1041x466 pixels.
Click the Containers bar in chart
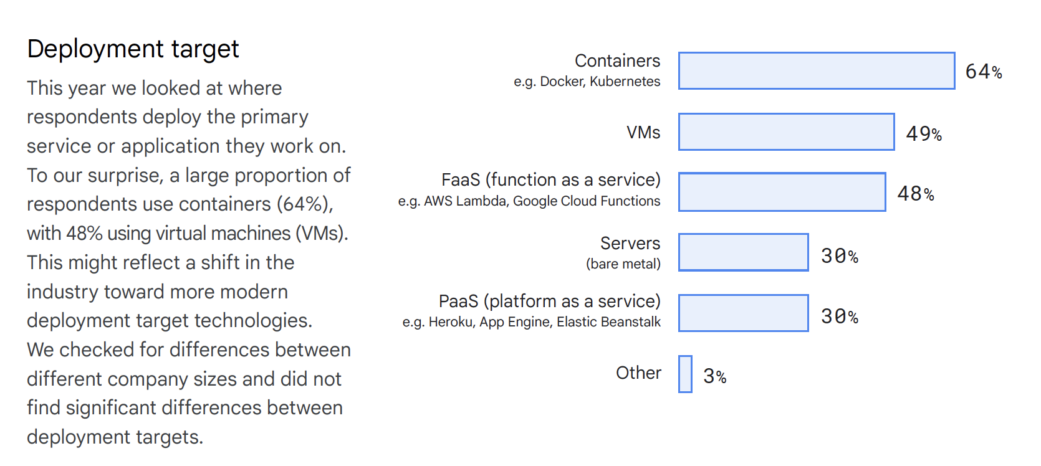(x=817, y=70)
